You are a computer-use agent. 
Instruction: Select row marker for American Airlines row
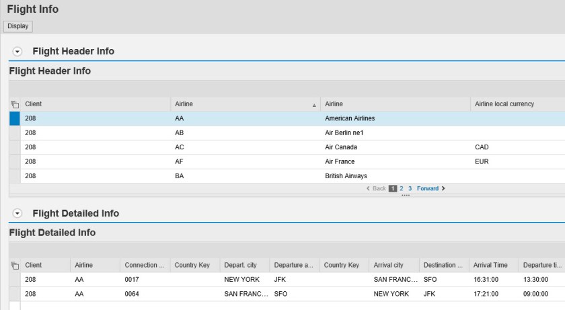pos(15,118)
